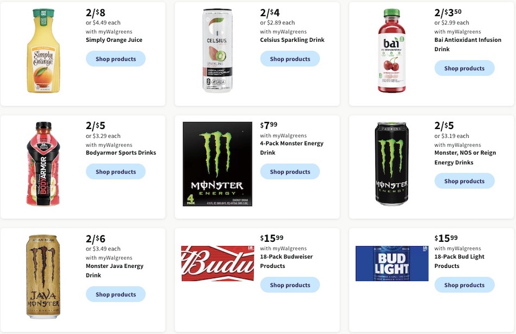This screenshot has width=516, height=334.
Task: Shop products for Celsius Sparkling Drink
Action: pos(290,59)
